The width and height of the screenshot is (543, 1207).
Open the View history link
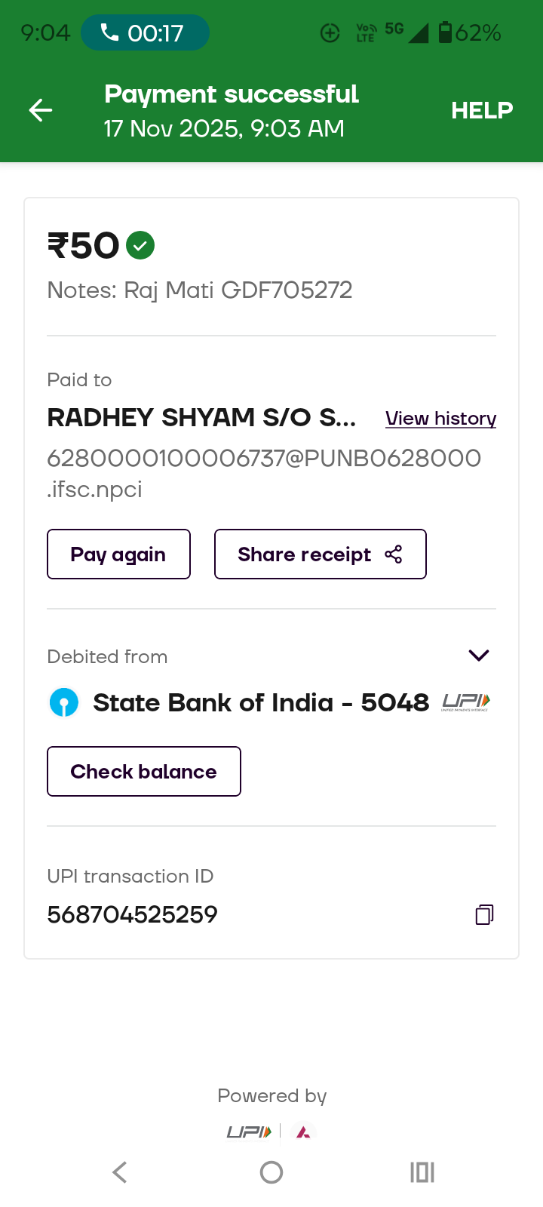(440, 419)
